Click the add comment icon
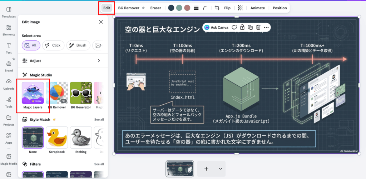This screenshot has width=366, height=179. [x=234, y=28]
